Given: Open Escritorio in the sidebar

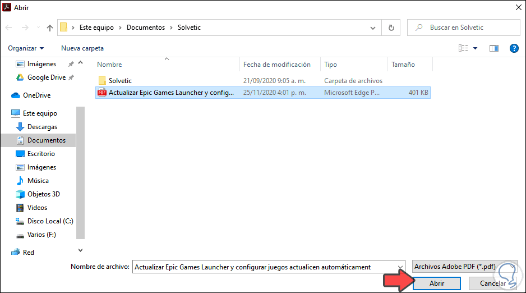Looking at the screenshot, I should [x=41, y=154].
